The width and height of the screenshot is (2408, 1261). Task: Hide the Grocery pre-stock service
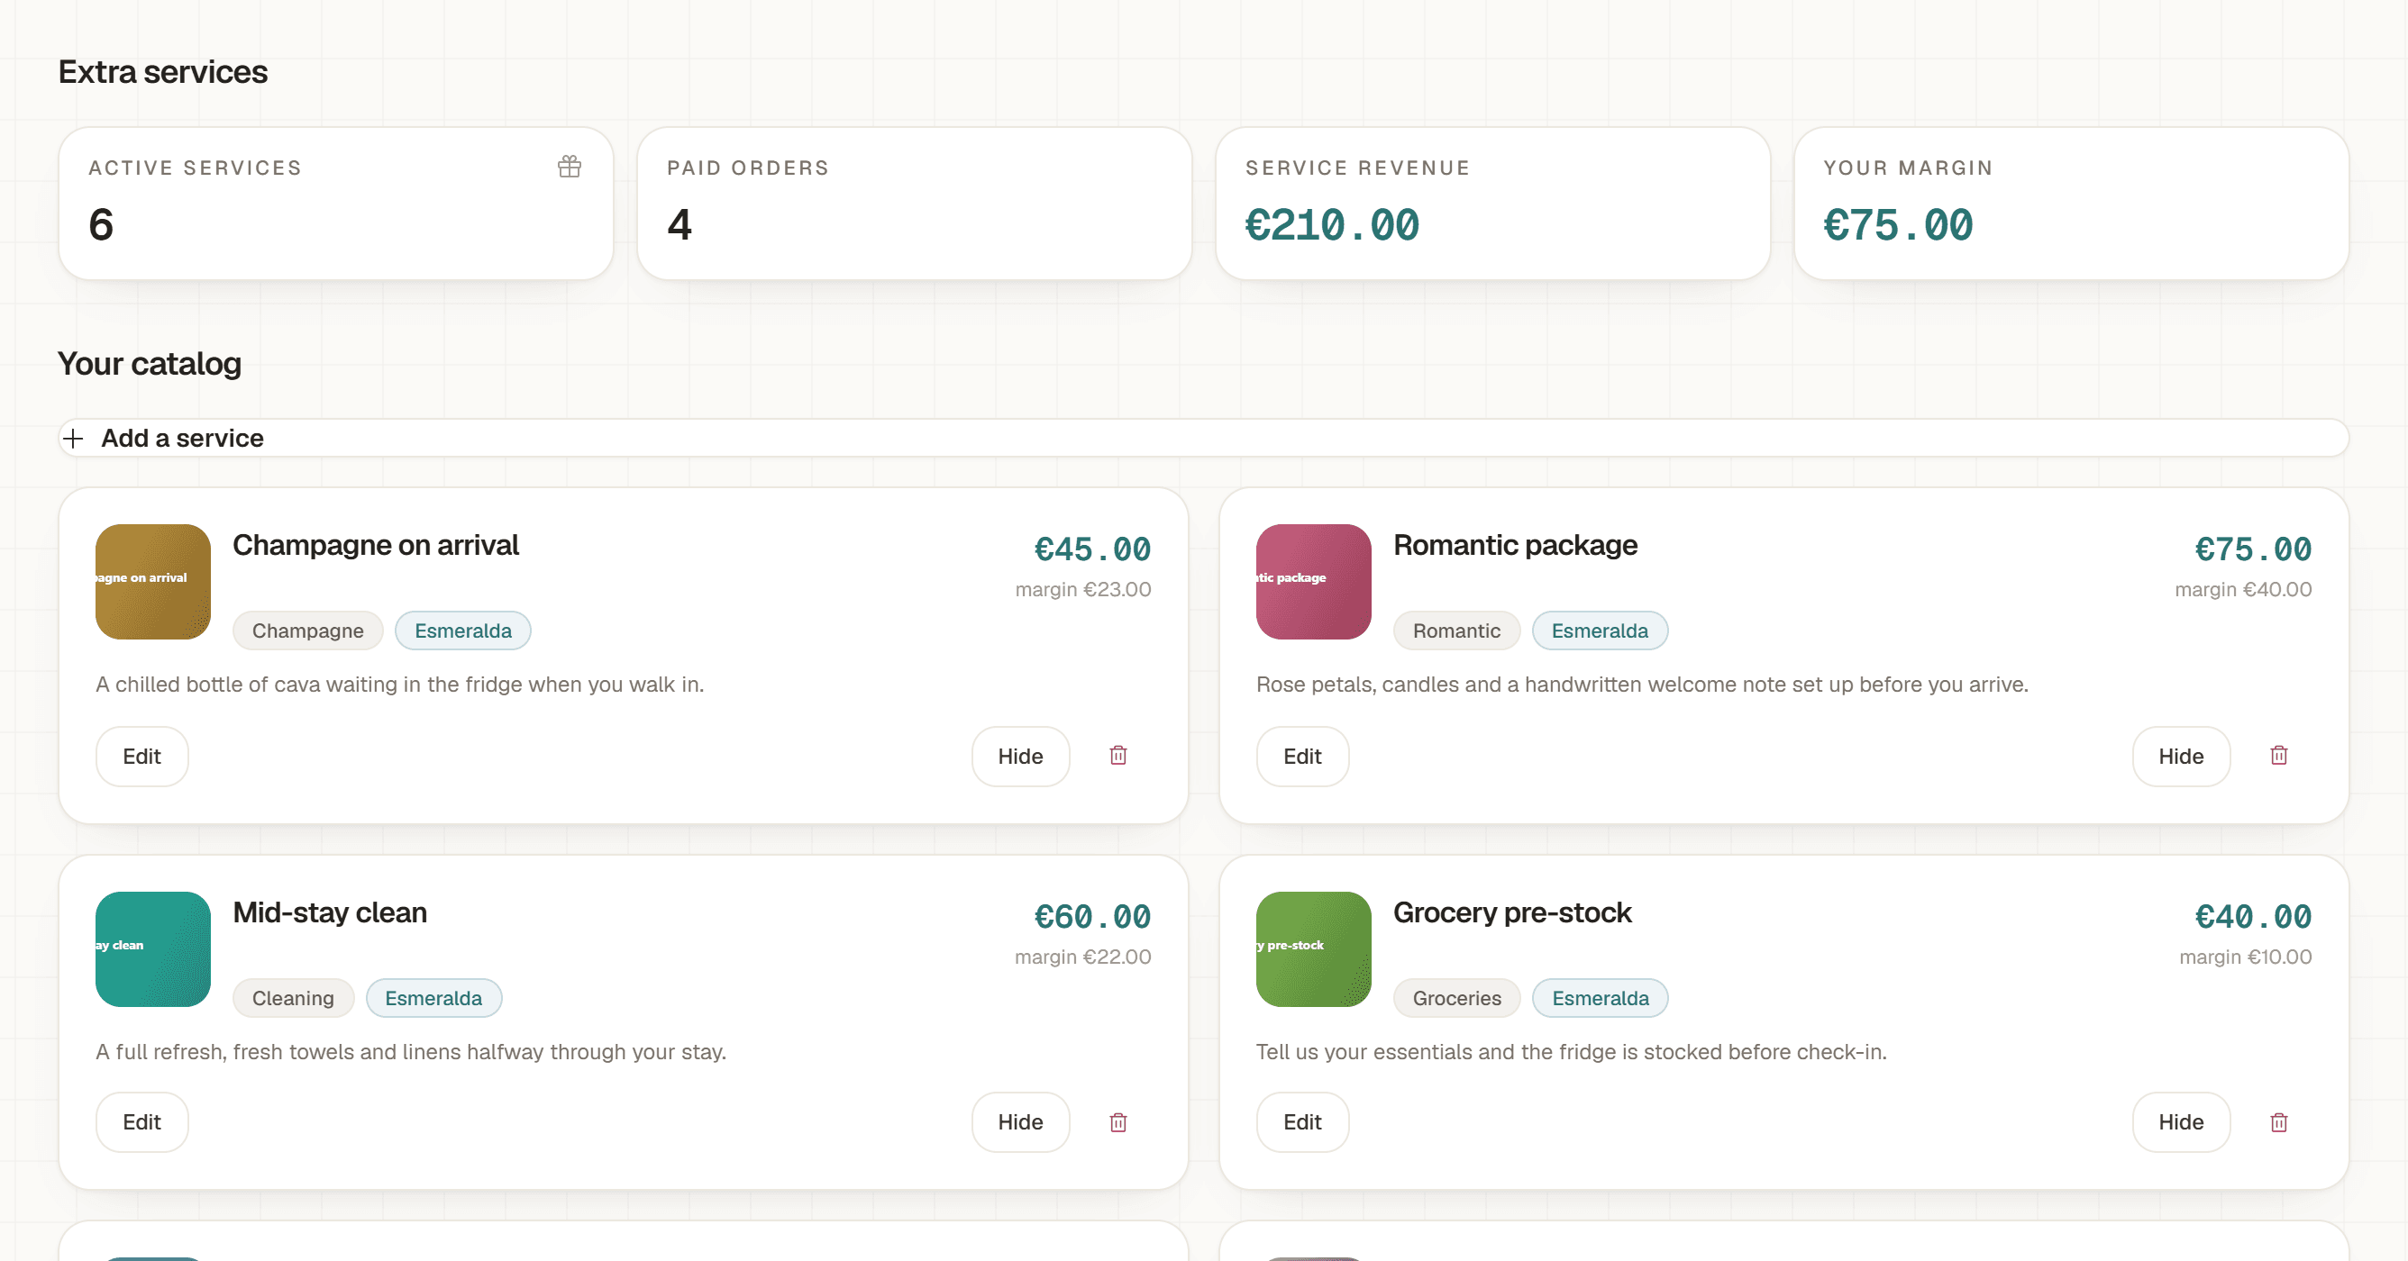coord(2181,1121)
